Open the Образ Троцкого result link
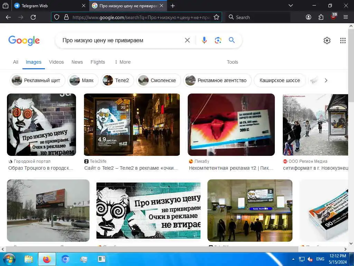Viewport: 354px width, 266px height. pyautogui.click(x=41, y=168)
